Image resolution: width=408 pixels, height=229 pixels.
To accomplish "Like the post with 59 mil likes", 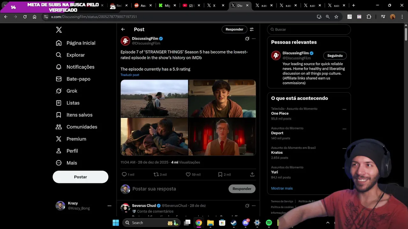I will (188, 174).
